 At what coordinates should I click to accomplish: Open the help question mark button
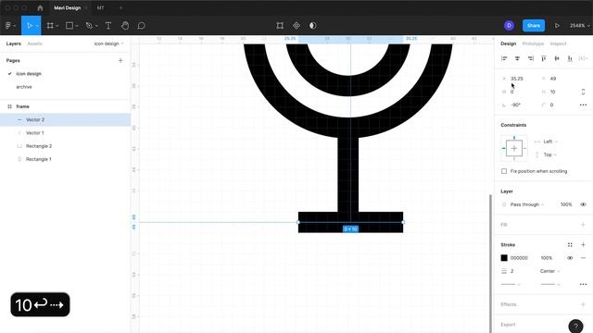pyautogui.click(x=575, y=326)
